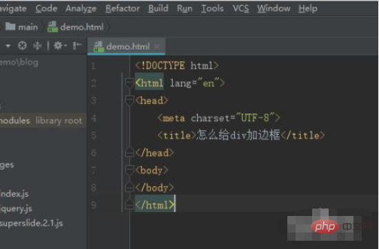Open the Refactor menu

[x=123, y=8]
